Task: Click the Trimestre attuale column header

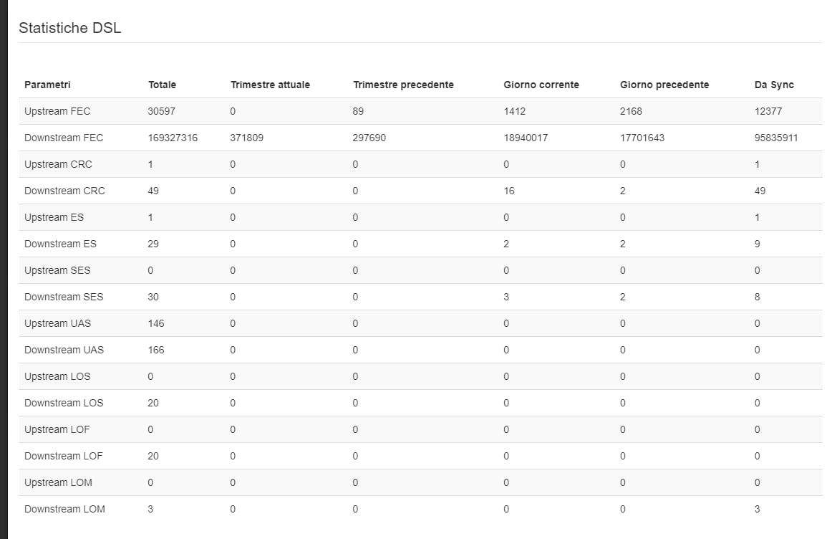Action: click(270, 85)
